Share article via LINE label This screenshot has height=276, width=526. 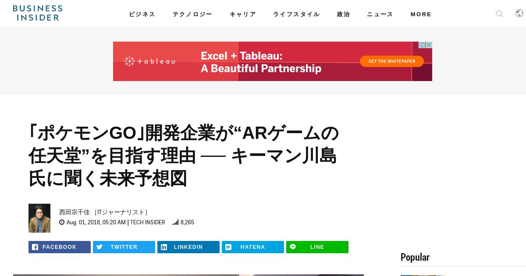[317, 247]
